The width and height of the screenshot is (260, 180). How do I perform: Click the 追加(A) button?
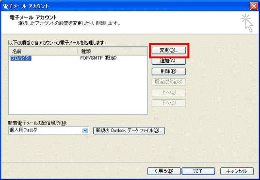coord(169,61)
